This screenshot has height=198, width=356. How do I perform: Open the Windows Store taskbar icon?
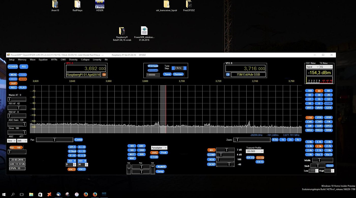point(40,194)
